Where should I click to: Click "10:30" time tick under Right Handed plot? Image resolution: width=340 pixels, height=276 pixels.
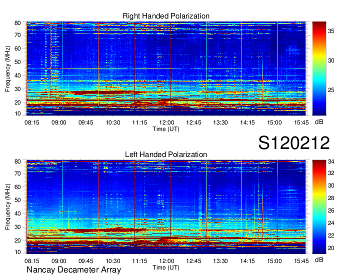coord(113,122)
